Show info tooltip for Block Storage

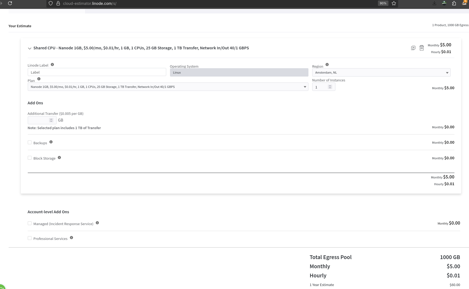coord(59,158)
